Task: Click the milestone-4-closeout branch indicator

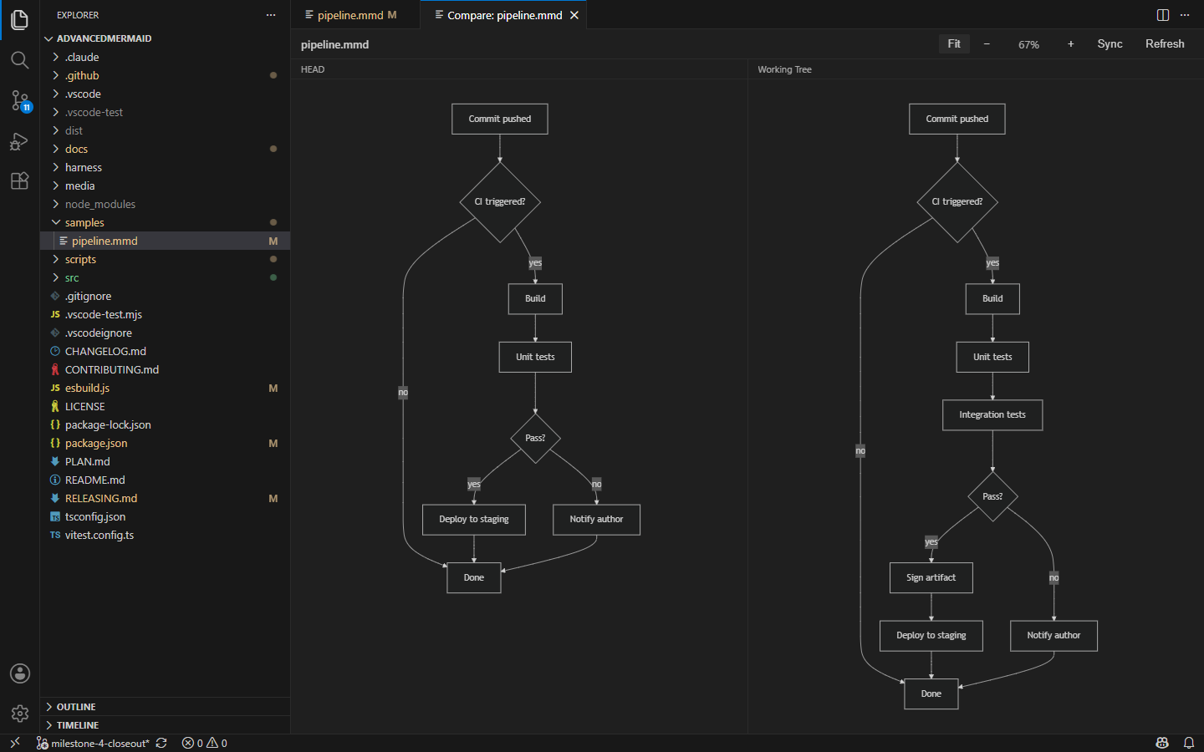Action: [x=93, y=743]
